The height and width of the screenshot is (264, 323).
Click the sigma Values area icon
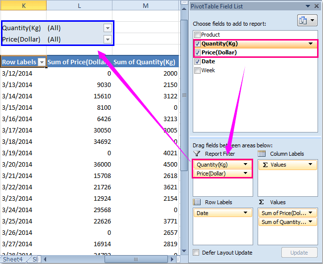(262, 202)
